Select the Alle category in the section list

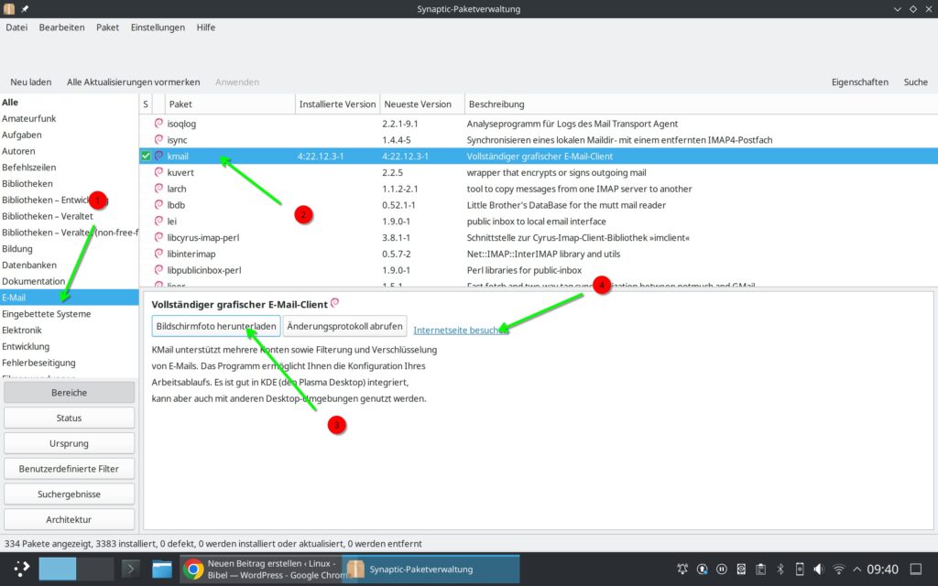70,103
